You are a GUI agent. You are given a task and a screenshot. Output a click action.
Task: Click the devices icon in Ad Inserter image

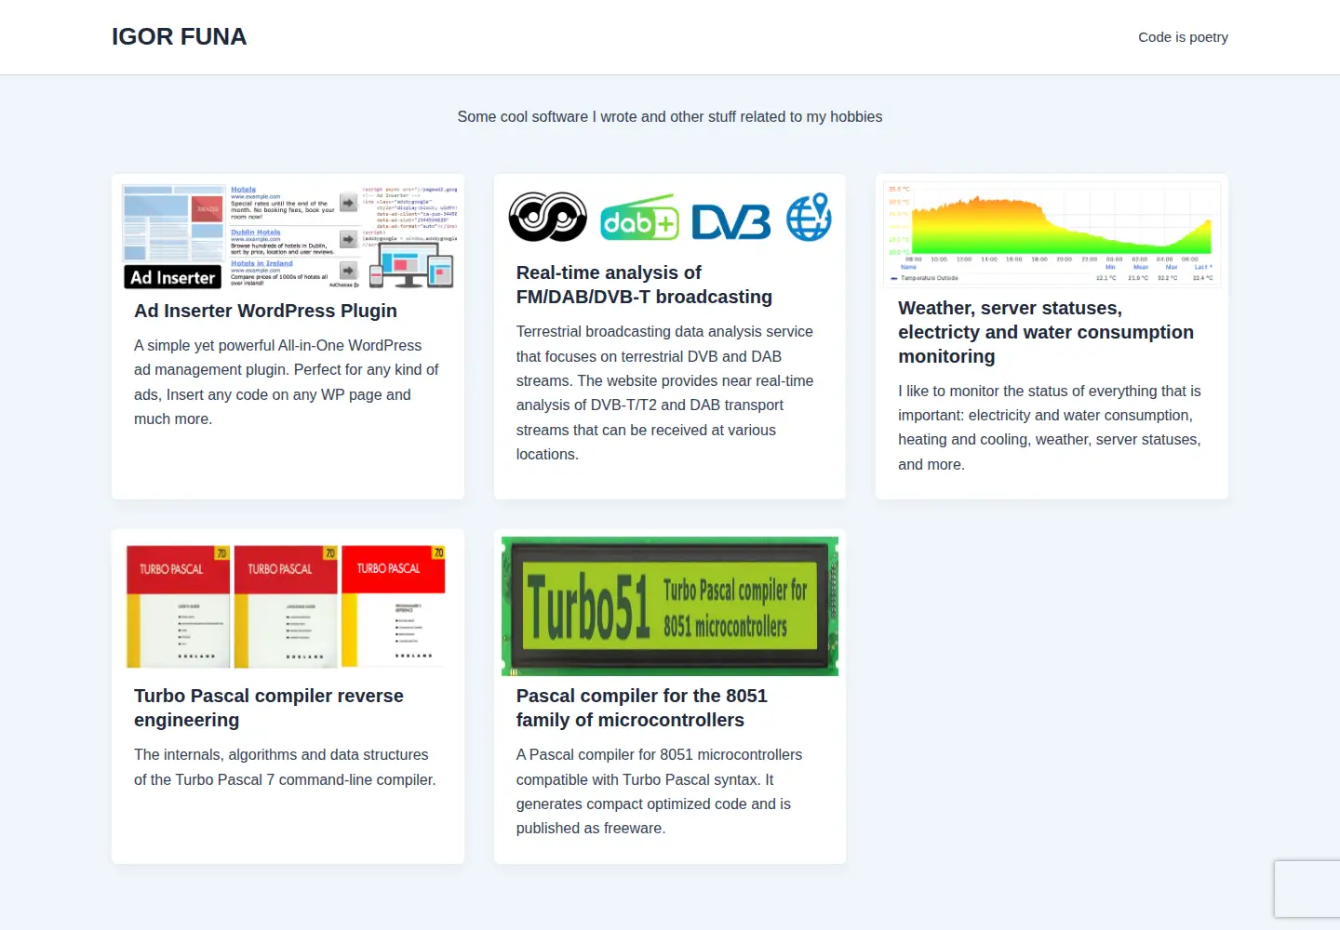[x=412, y=266]
